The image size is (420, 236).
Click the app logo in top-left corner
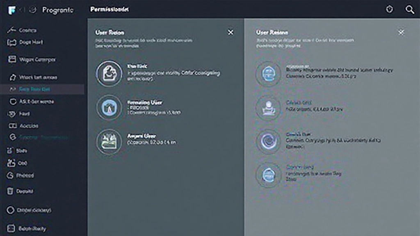point(12,10)
